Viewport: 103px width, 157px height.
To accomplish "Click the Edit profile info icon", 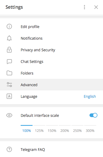I will pos(9,27).
